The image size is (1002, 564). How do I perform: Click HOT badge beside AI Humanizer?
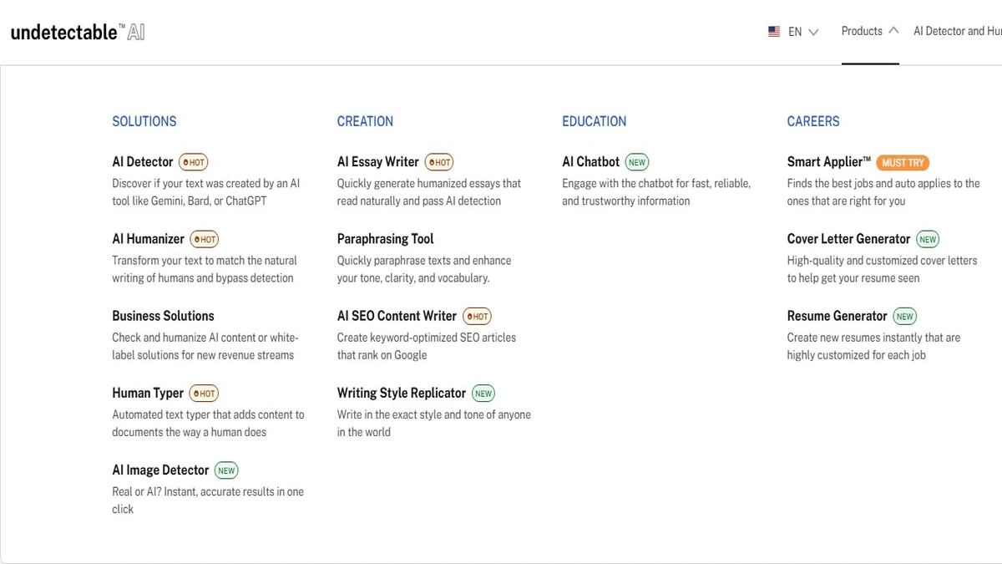click(205, 239)
